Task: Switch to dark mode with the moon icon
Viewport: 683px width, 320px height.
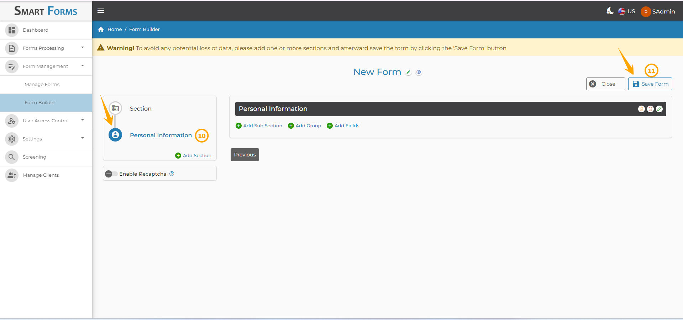Action: click(610, 11)
